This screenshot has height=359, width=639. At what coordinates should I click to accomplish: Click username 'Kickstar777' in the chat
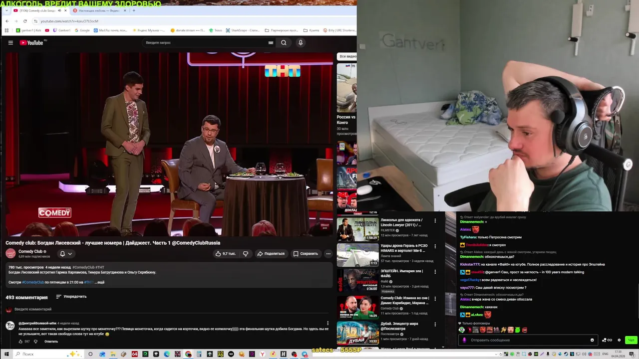[469, 264]
